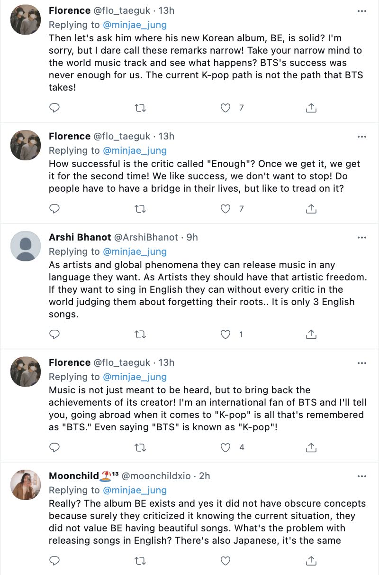Open @minjae_jung link in Arshi Bhanot's reply
379x575 pixels.
[135, 251]
